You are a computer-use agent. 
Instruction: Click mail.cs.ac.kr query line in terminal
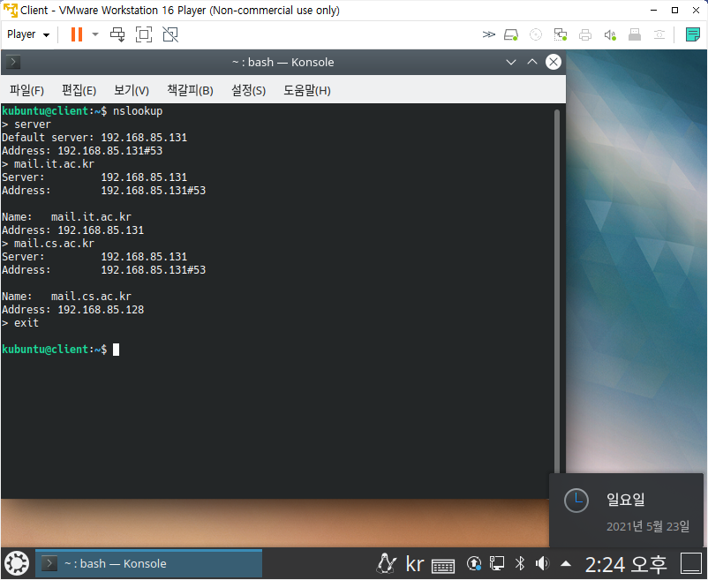[x=49, y=244]
